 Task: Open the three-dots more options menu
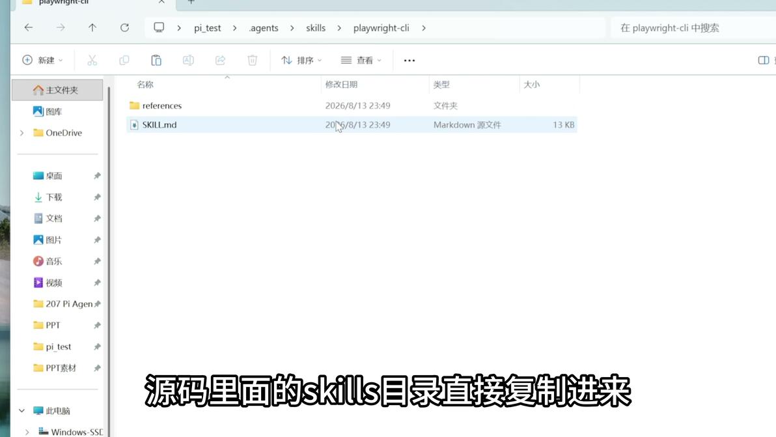point(409,61)
